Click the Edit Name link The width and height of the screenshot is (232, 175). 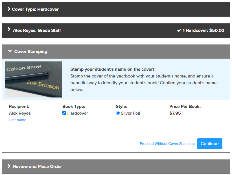(18, 120)
